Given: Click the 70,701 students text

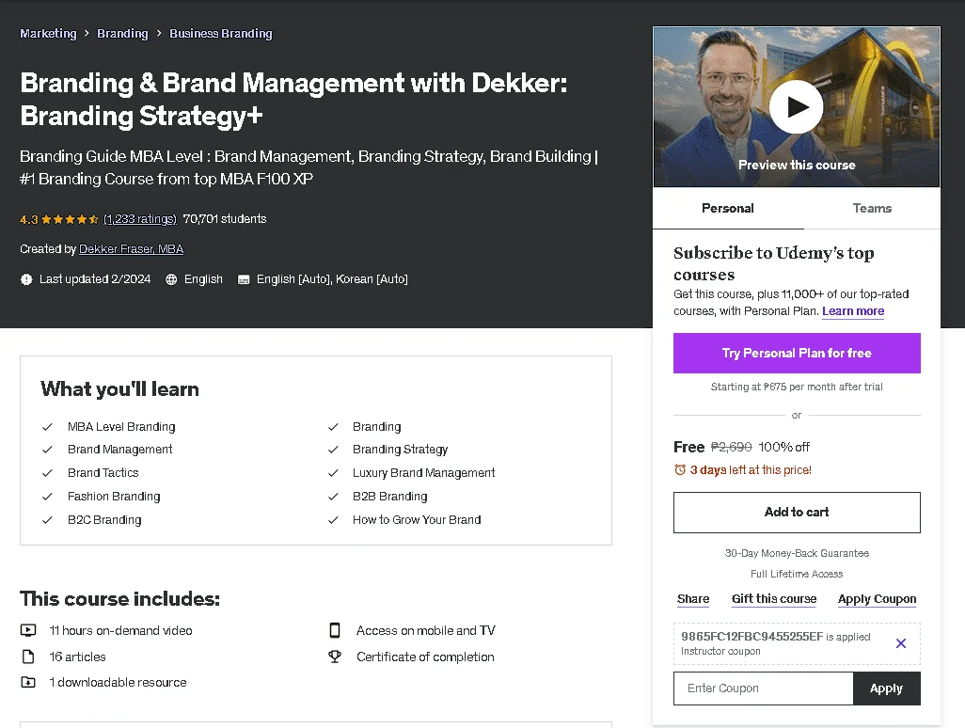Looking at the screenshot, I should [225, 219].
